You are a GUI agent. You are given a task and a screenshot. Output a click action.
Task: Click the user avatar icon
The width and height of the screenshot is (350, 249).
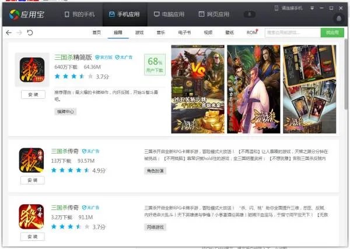click(x=338, y=18)
